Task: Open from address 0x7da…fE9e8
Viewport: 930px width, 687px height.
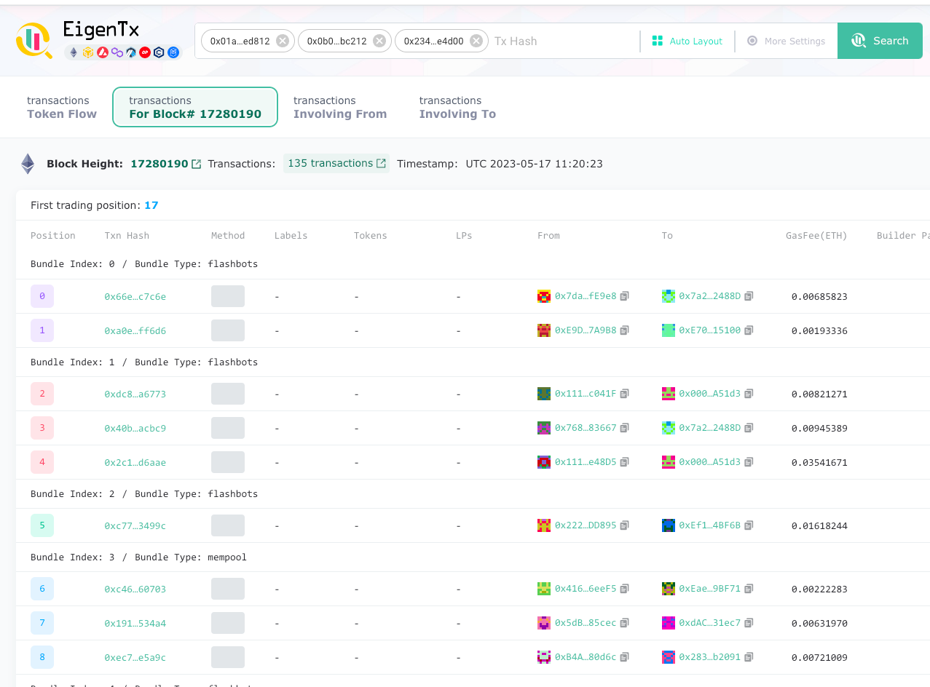Action: (x=586, y=296)
